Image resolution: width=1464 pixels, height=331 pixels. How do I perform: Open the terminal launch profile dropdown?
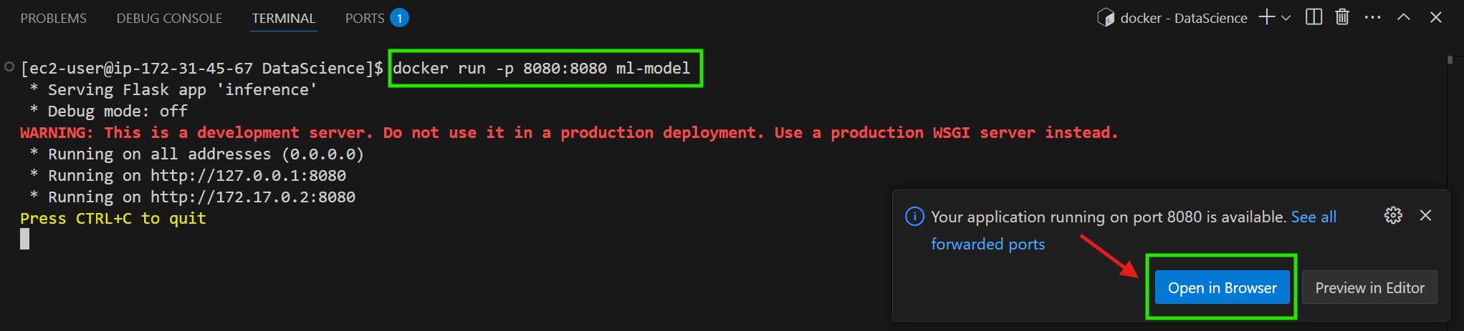click(1286, 18)
